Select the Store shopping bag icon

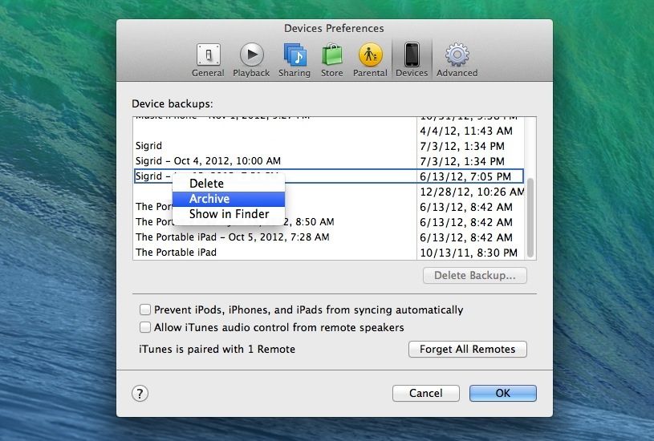[332, 59]
